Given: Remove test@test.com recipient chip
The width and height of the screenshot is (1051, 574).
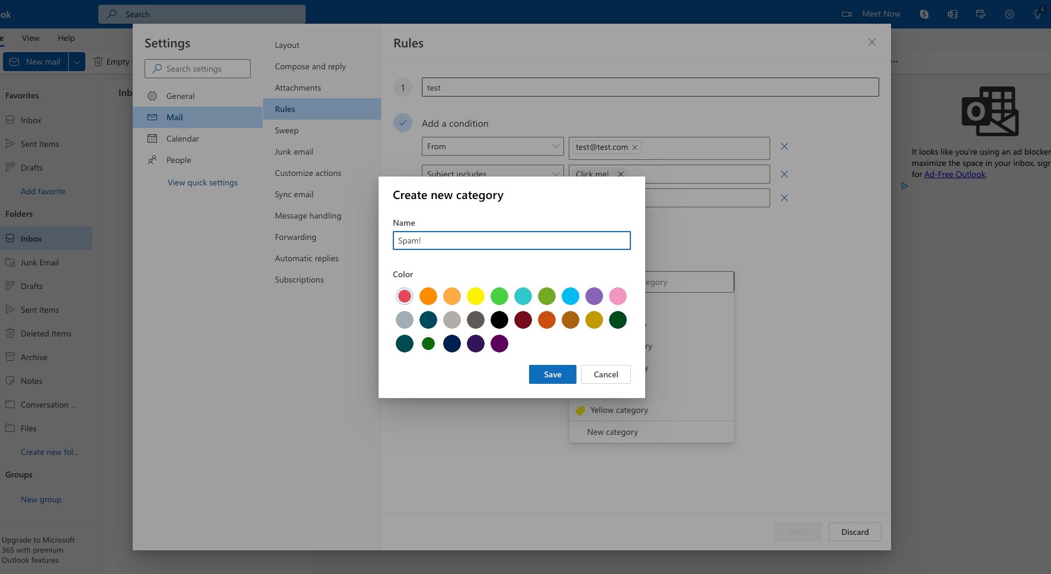Looking at the screenshot, I should click(x=635, y=147).
